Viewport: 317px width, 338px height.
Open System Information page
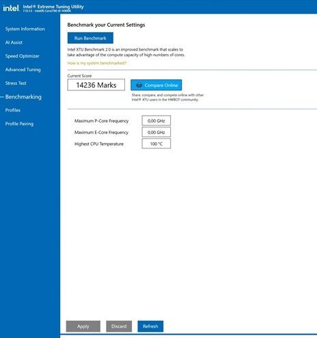[25, 29]
